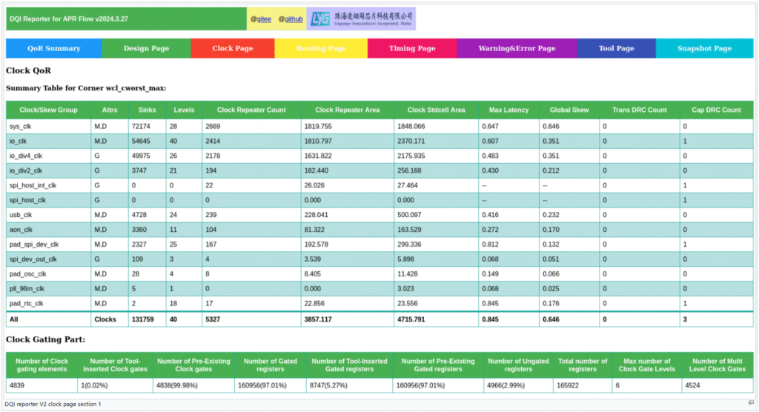The image size is (759, 412).
Task: Select the sys_clk row name
Action: pyautogui.click(x=20, y=127)
